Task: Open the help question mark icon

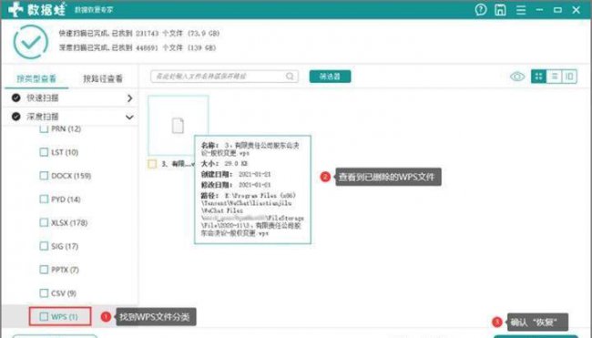Action: [x=481, y=10]
